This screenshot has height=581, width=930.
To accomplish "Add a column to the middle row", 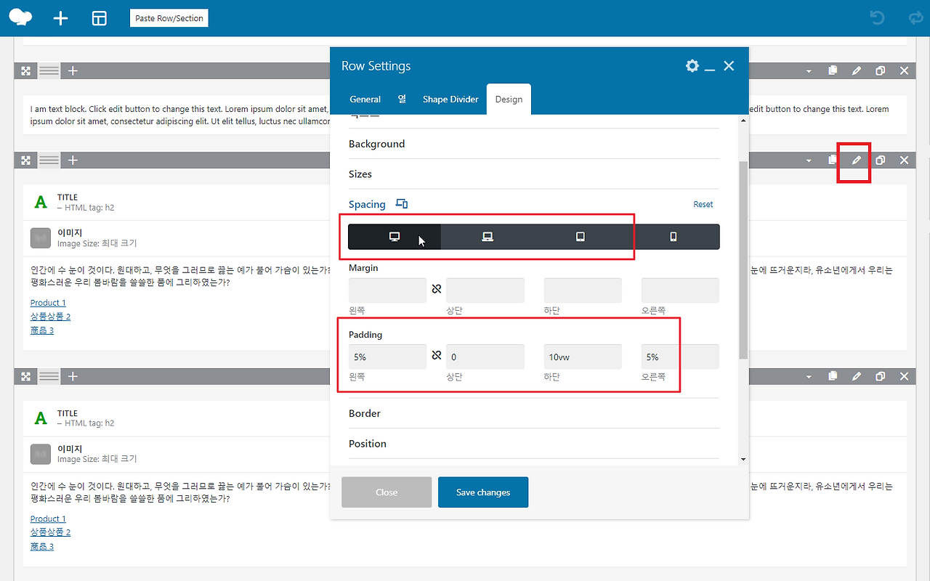I will click(73, 161).
